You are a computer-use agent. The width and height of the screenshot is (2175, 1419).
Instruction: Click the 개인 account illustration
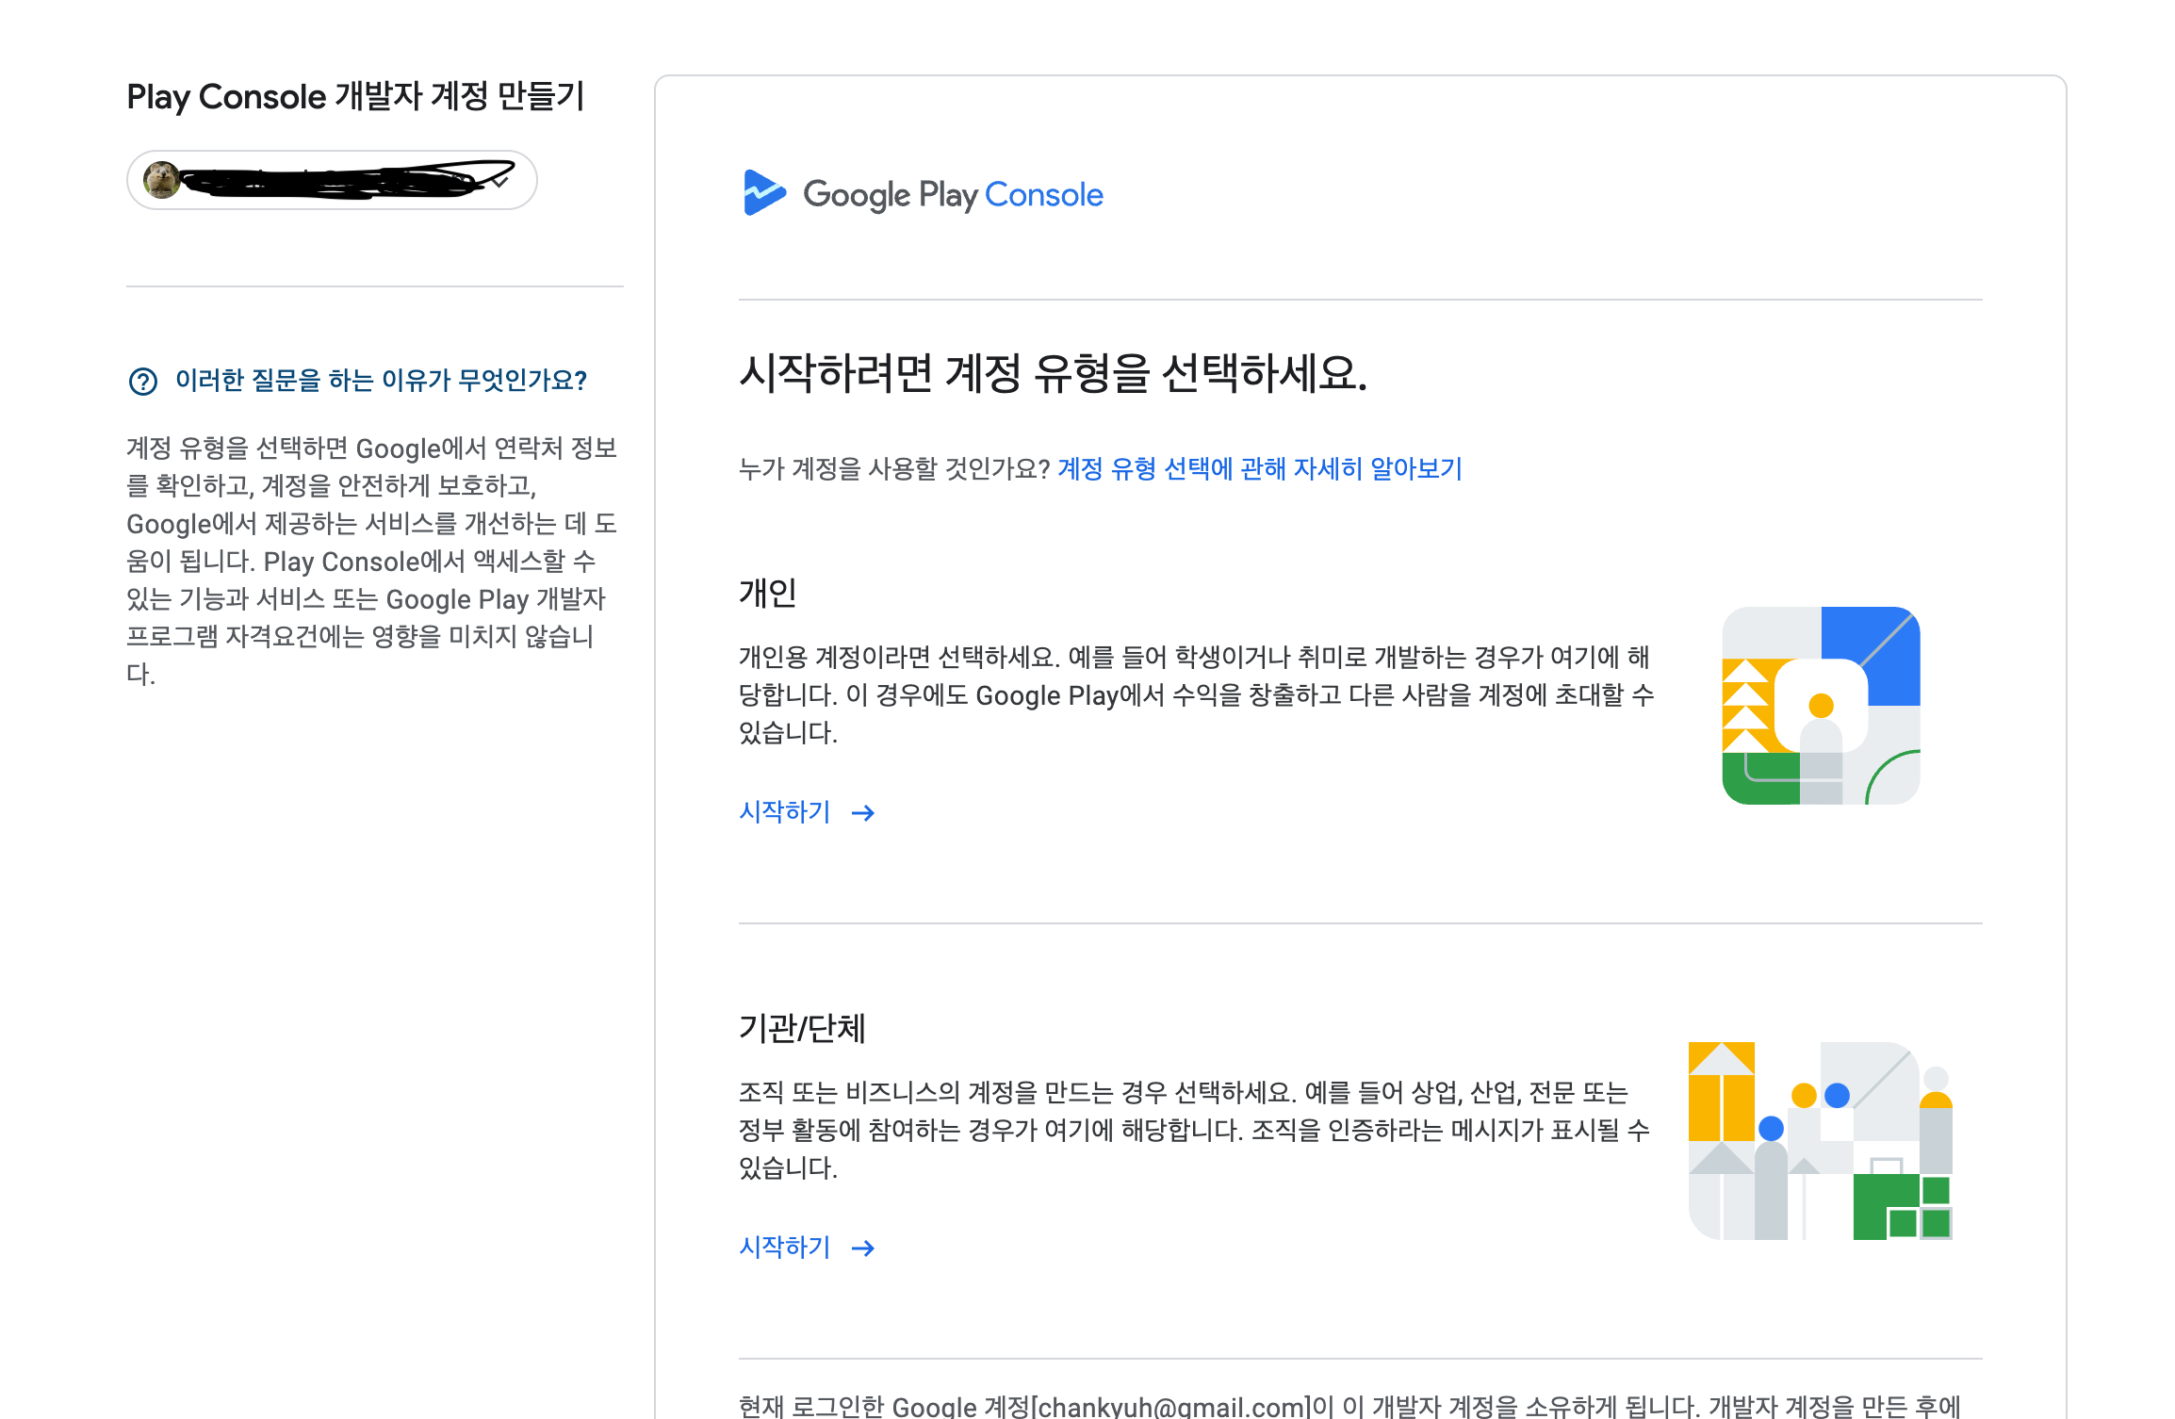click(x=1821, y=706)
